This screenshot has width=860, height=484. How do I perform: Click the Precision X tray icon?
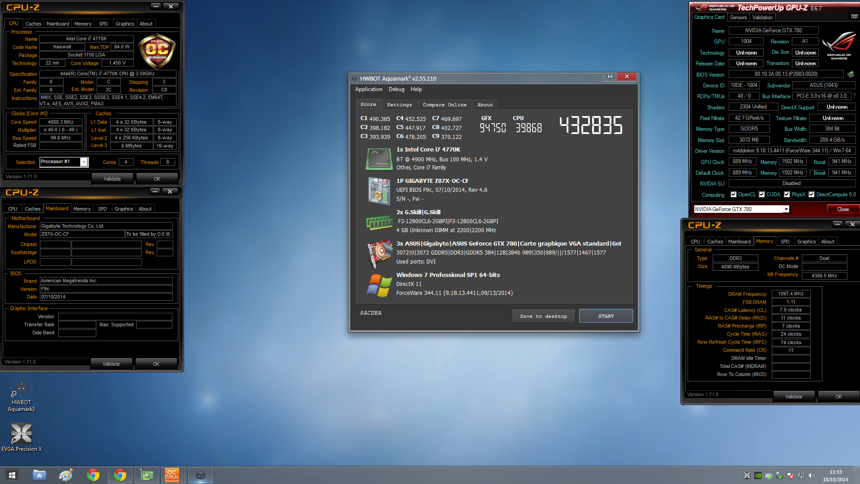click(x=747, y=475)
